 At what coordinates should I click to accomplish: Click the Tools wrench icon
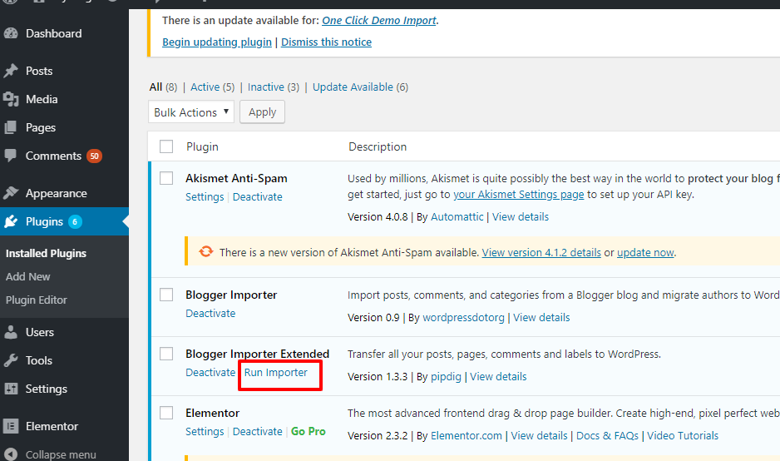[x=11, y=360]
